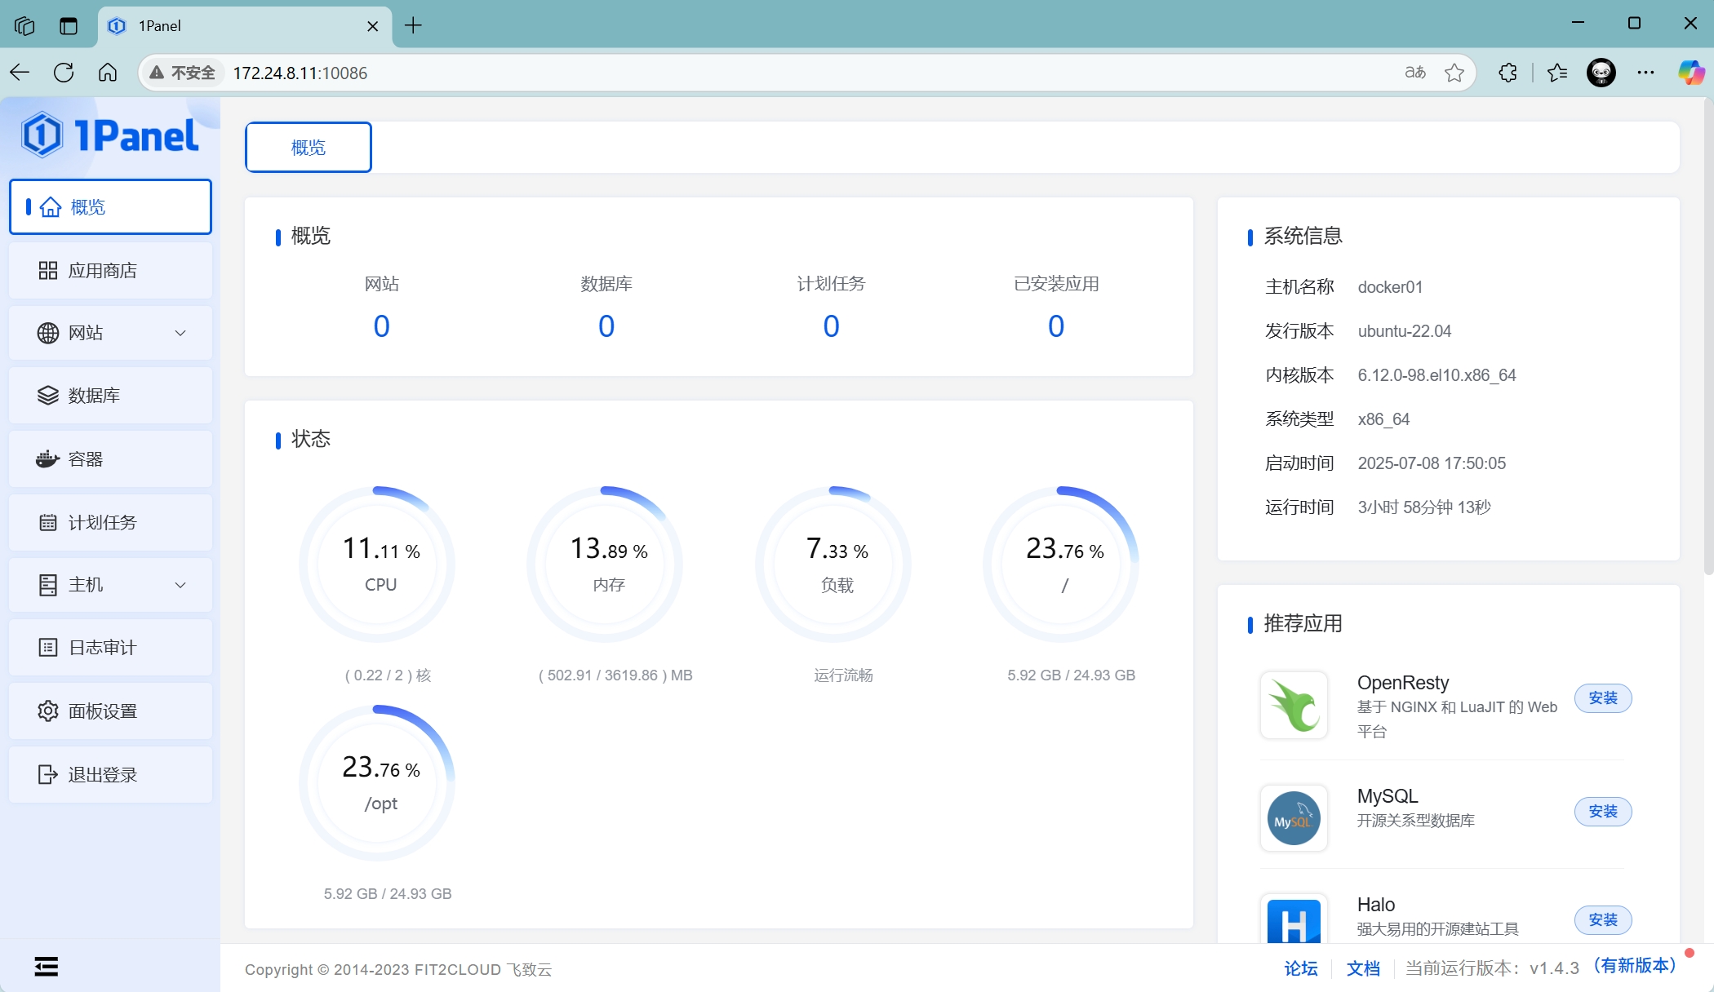Image resolution: width=1714 pixels, height=992 pixels.
Task: Open the App Store grid icon
Action: [x=47, y=271]
